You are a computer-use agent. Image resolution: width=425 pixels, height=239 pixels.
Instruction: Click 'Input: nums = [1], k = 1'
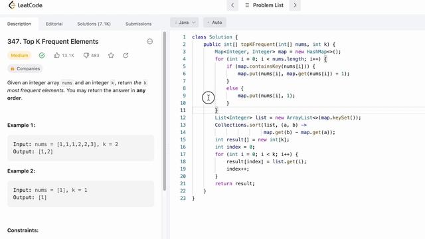pos(50,190)
